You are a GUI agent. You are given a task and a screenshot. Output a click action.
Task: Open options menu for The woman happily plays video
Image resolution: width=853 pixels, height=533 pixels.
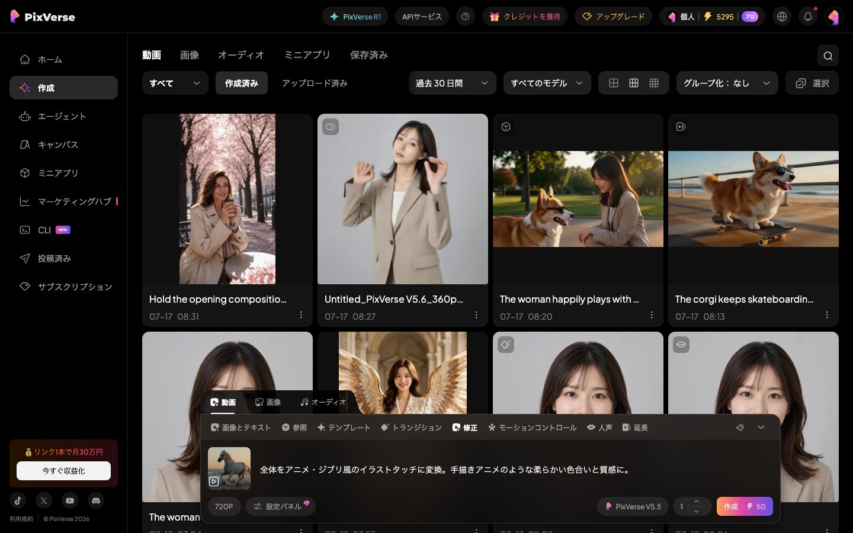(x=652, y=315)
